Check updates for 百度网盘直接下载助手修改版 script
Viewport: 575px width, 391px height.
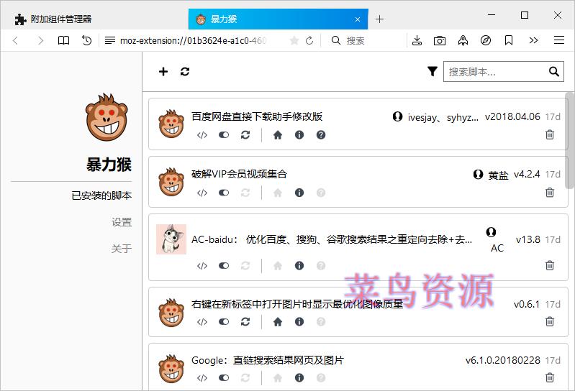click(x=245, y=134)
